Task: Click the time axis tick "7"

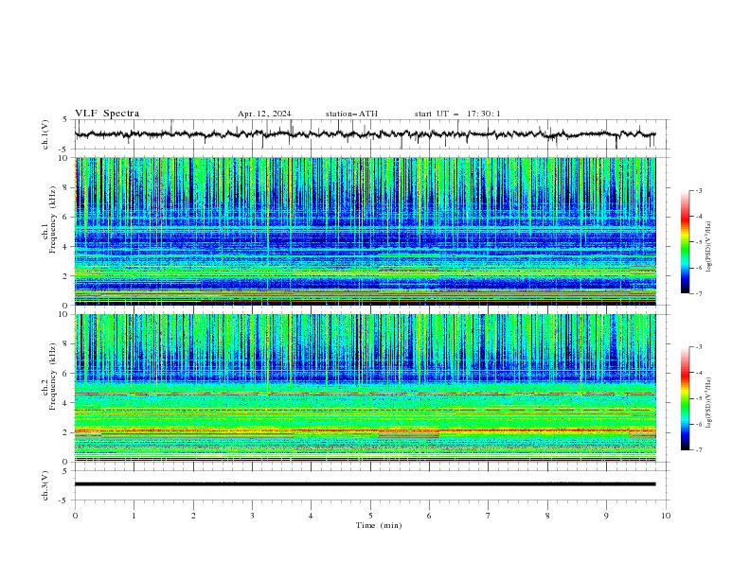Action: [489, 516]
